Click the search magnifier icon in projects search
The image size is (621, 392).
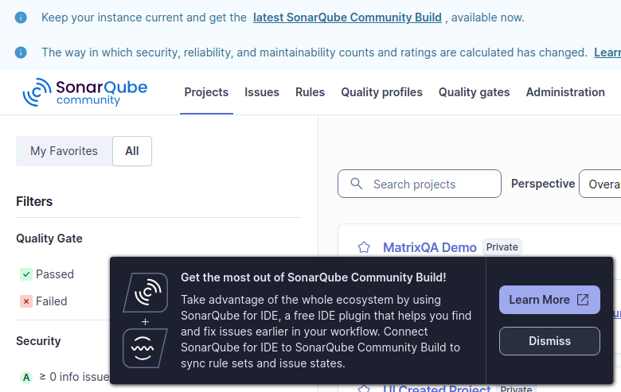[357, 184]
